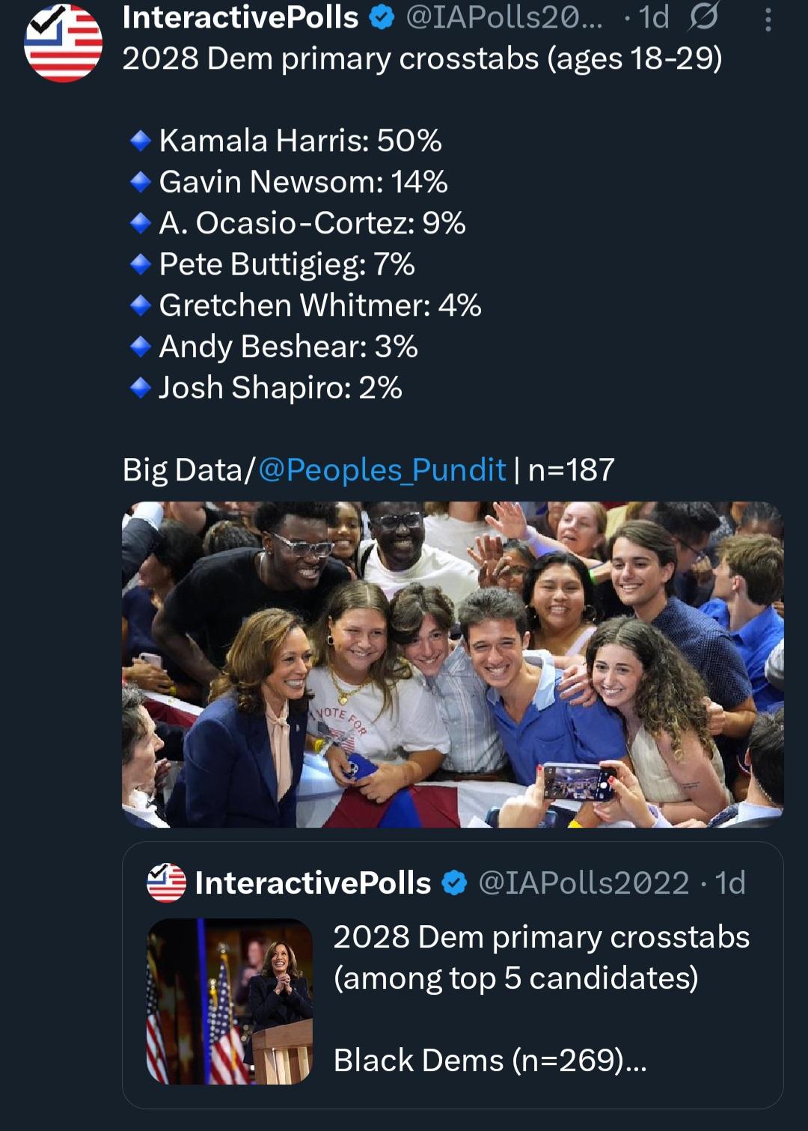The width and height of the screenshot is (808, 1131).
Task: Click the small avatar in the quoted tweet
Action: click(166, 883)
